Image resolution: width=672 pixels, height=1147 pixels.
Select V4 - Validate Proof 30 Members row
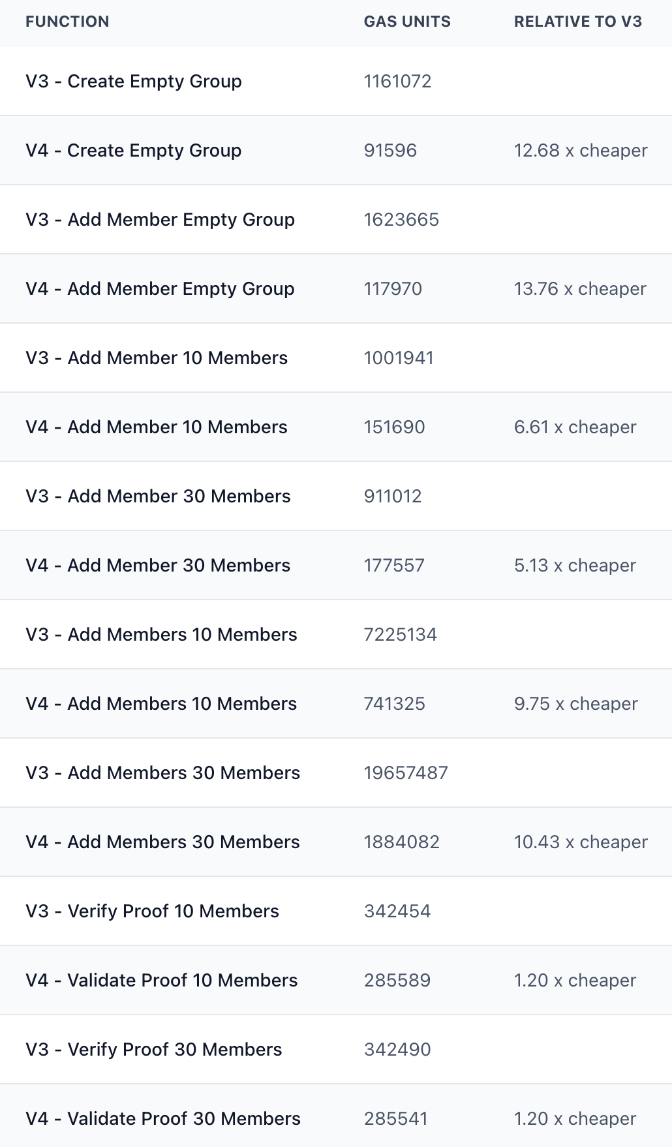point(336,1116)
